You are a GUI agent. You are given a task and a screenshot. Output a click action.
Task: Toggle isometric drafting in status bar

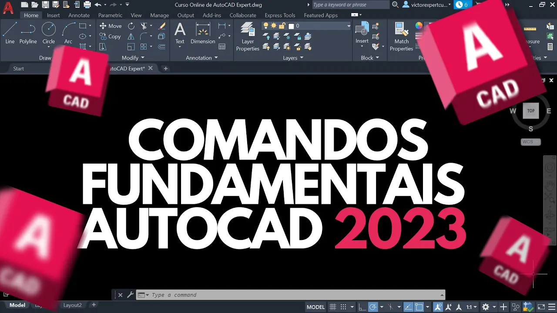(x=390, y=307)
